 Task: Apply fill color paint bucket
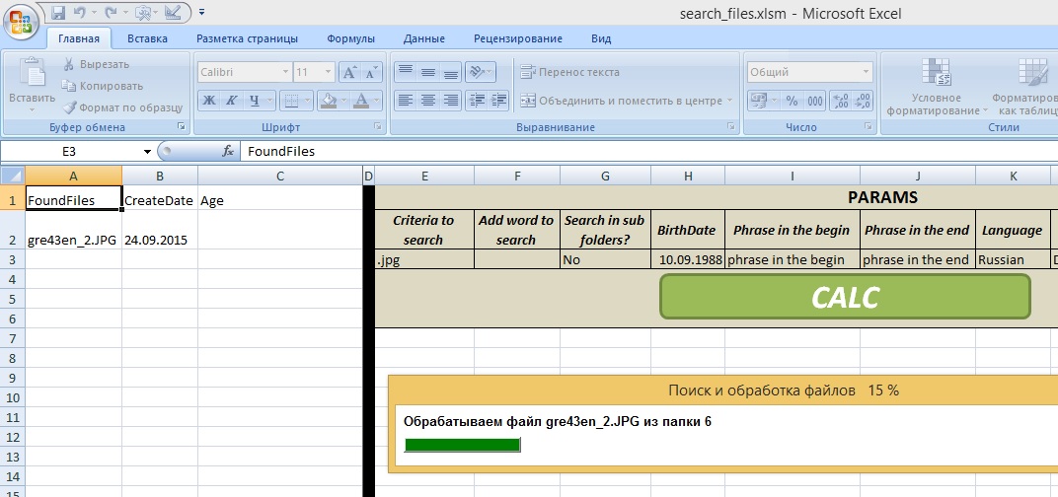330,101
